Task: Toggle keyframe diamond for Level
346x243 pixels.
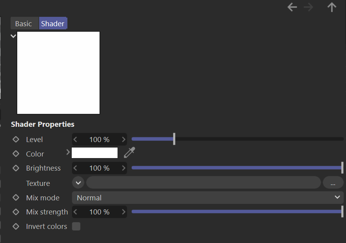Action: [16, 139]
